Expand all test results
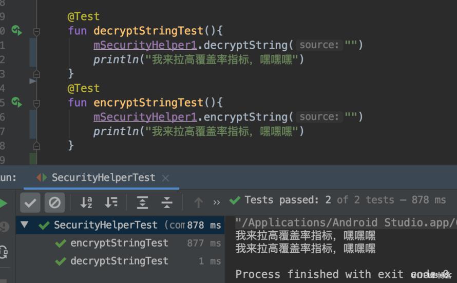Viewport: 457px width, 283px height. pos(142,203)
